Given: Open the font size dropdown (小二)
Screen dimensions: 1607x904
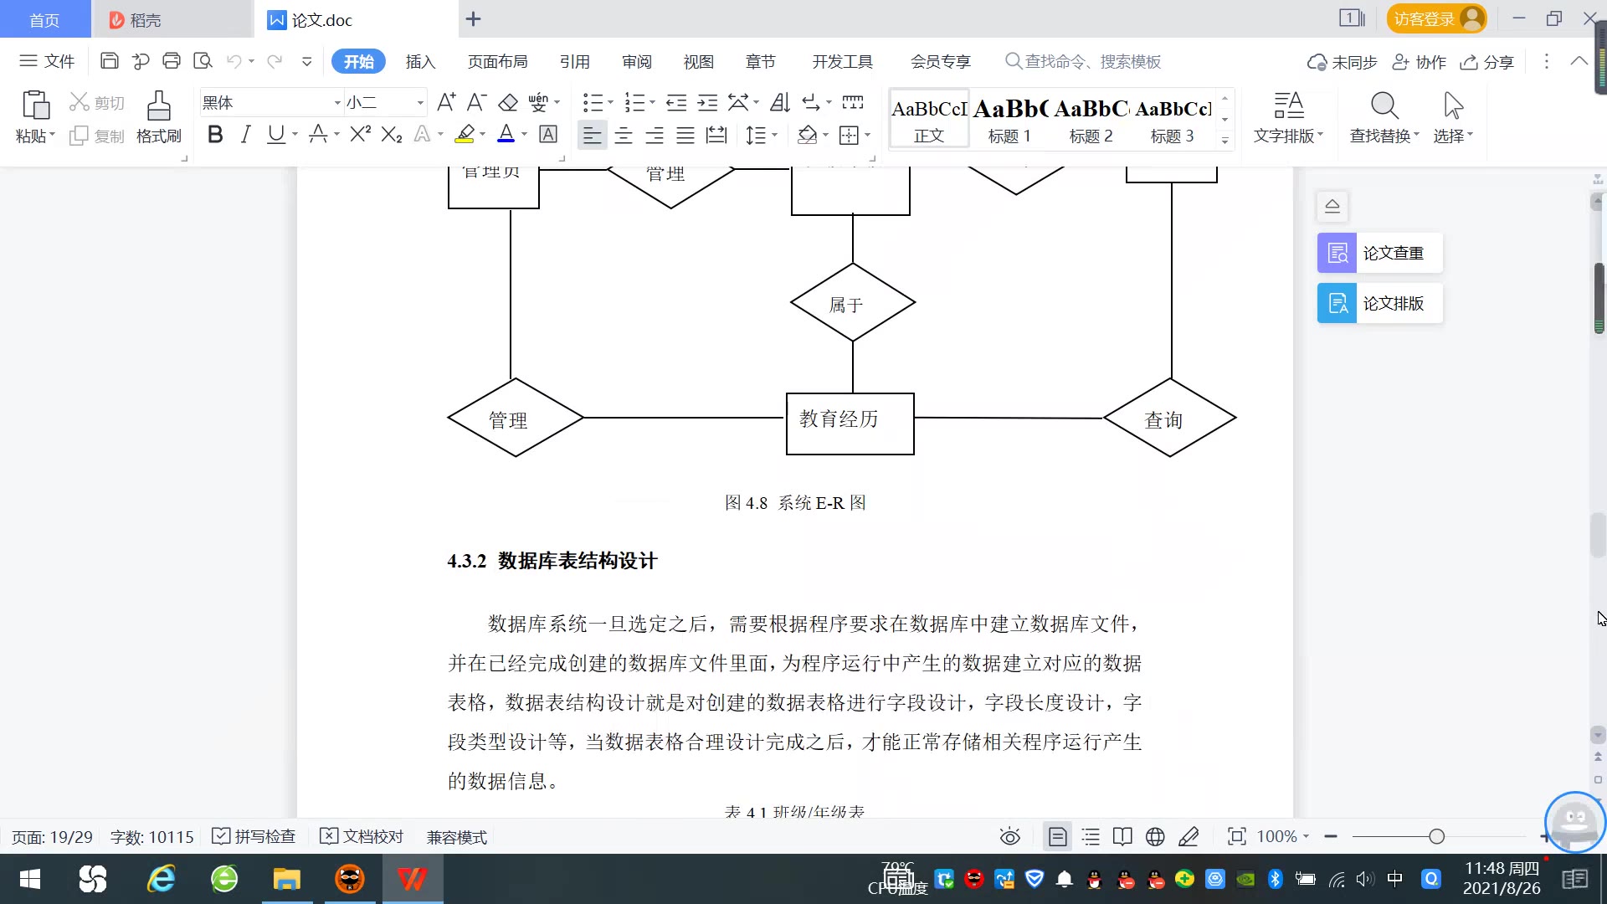Looking at the screenshot, I should pos(420,103).
